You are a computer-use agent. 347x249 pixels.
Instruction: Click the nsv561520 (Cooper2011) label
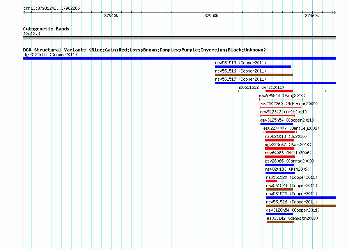(292, 177)
